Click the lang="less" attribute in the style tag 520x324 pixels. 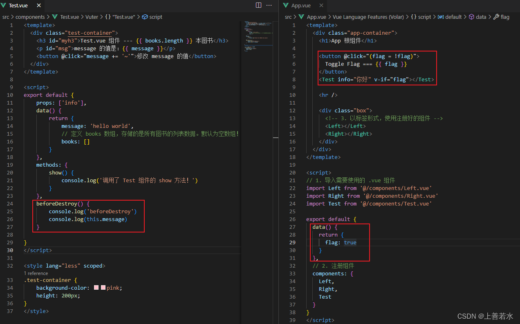coord(63,266)
